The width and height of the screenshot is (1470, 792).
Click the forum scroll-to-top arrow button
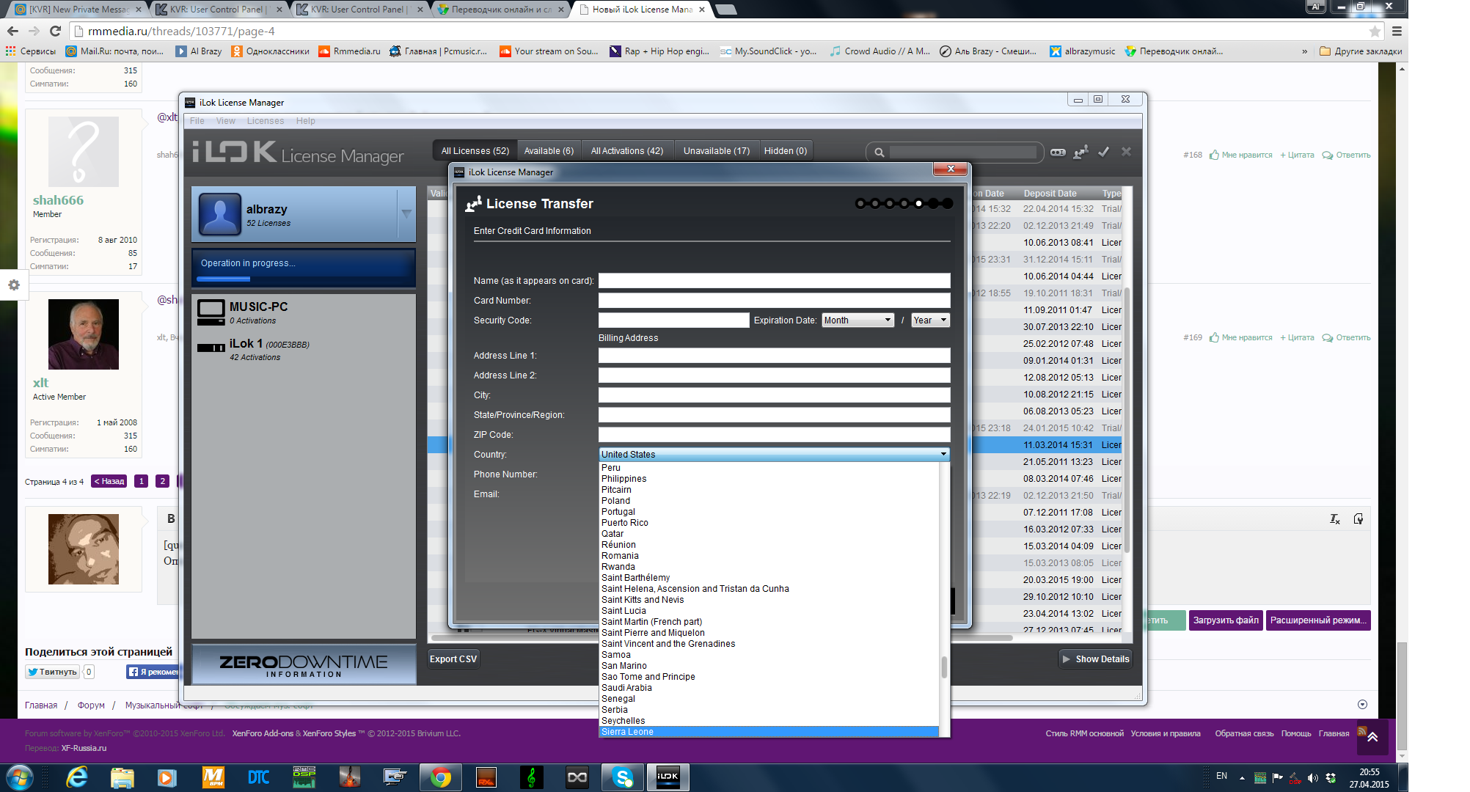[x=1372, y=737]
